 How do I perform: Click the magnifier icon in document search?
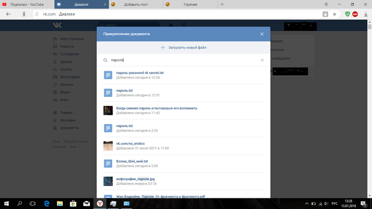pyautogui.click(x=105, y=60)
